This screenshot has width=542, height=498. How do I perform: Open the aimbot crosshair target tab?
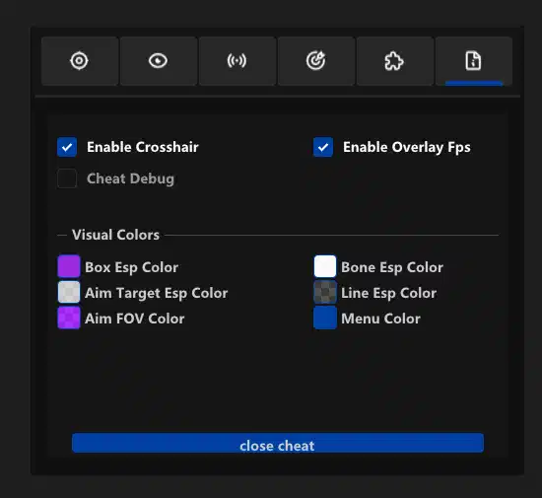pos(80,61)
